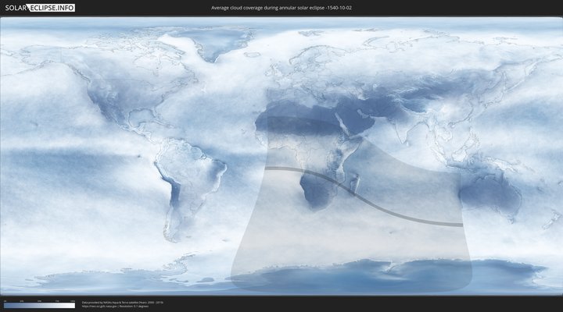Open the eos.gsfc.nasa.gov link in footer
The width and height of the screenshot is (563, 312).
coord(102,306)
